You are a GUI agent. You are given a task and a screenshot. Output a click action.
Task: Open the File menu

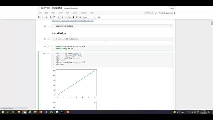pyautogui.click(x=40, y=13)
